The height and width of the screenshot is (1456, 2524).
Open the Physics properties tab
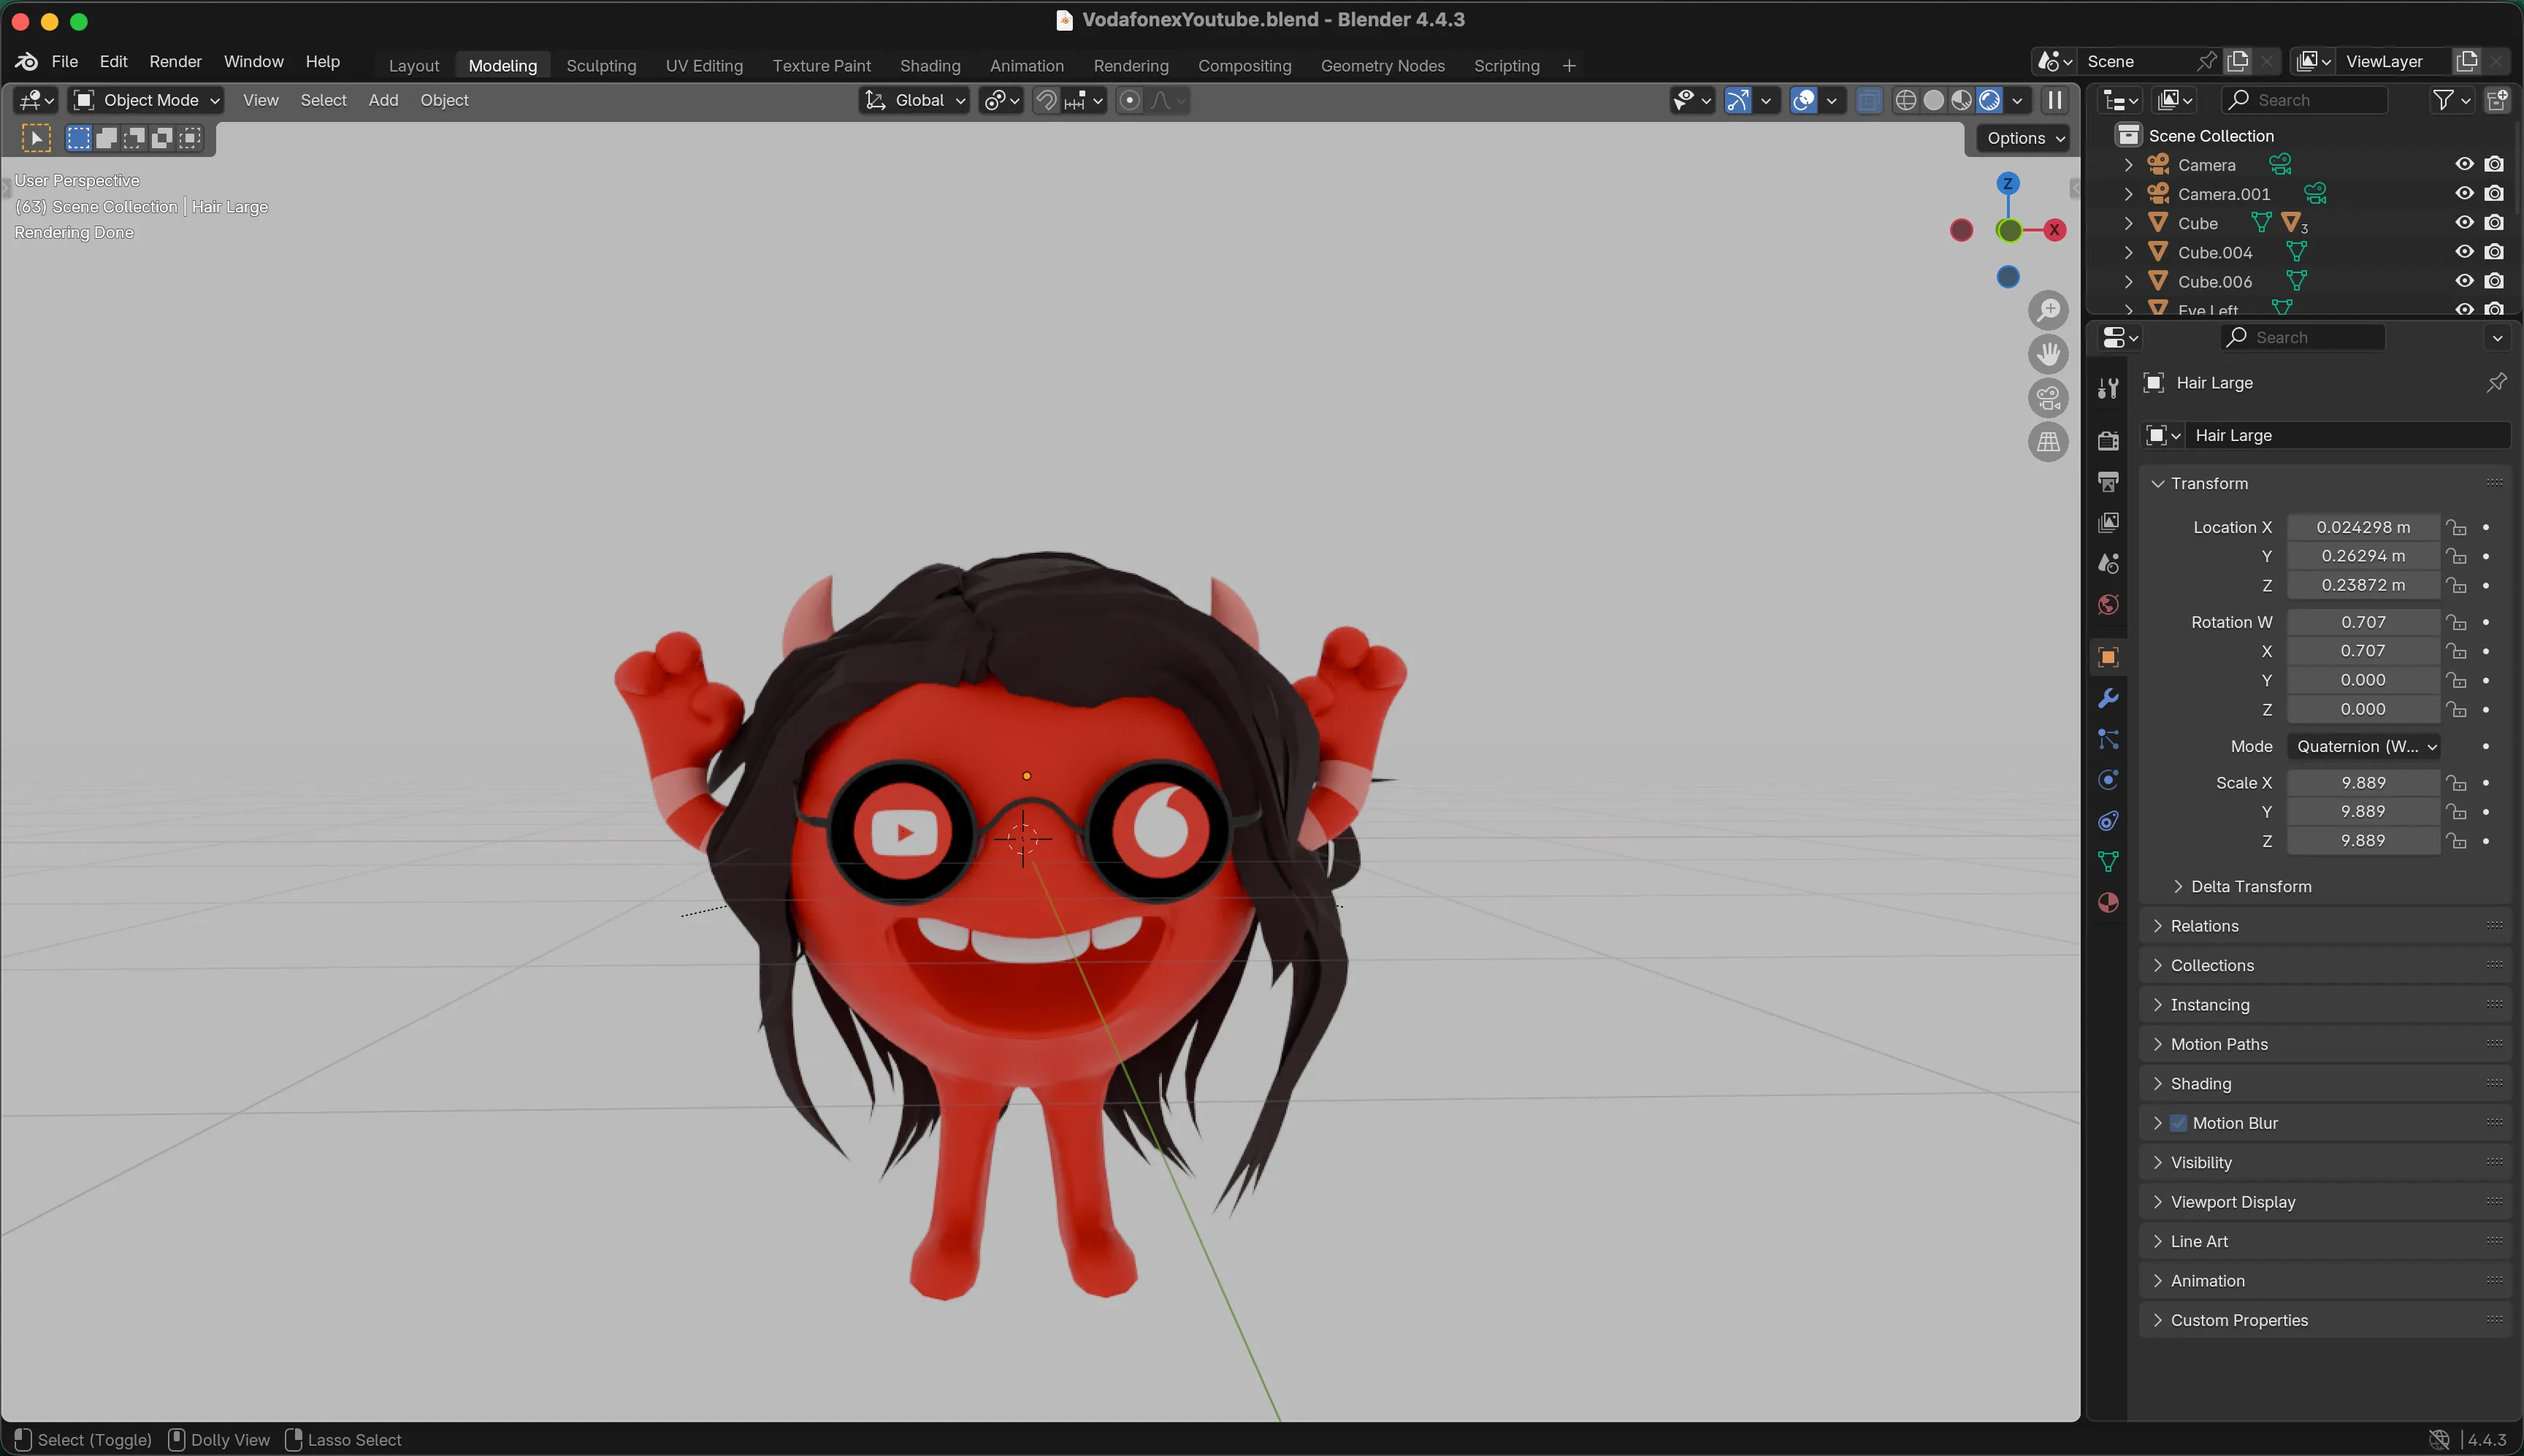(2108, 780)
